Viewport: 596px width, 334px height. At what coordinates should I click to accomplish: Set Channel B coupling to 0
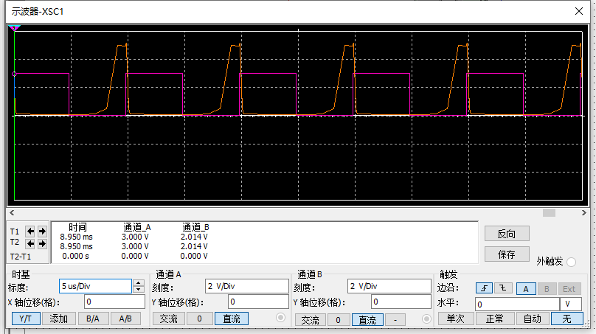tap(338, 320)
